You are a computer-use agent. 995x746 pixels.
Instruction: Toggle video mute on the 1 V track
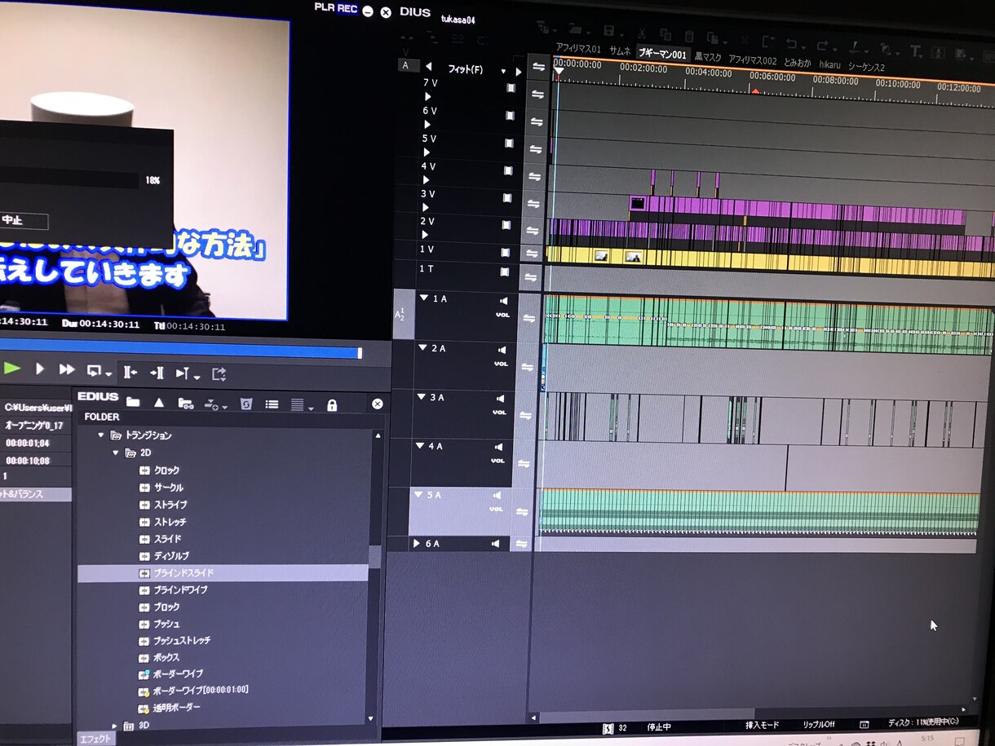[x=506, y=253]
